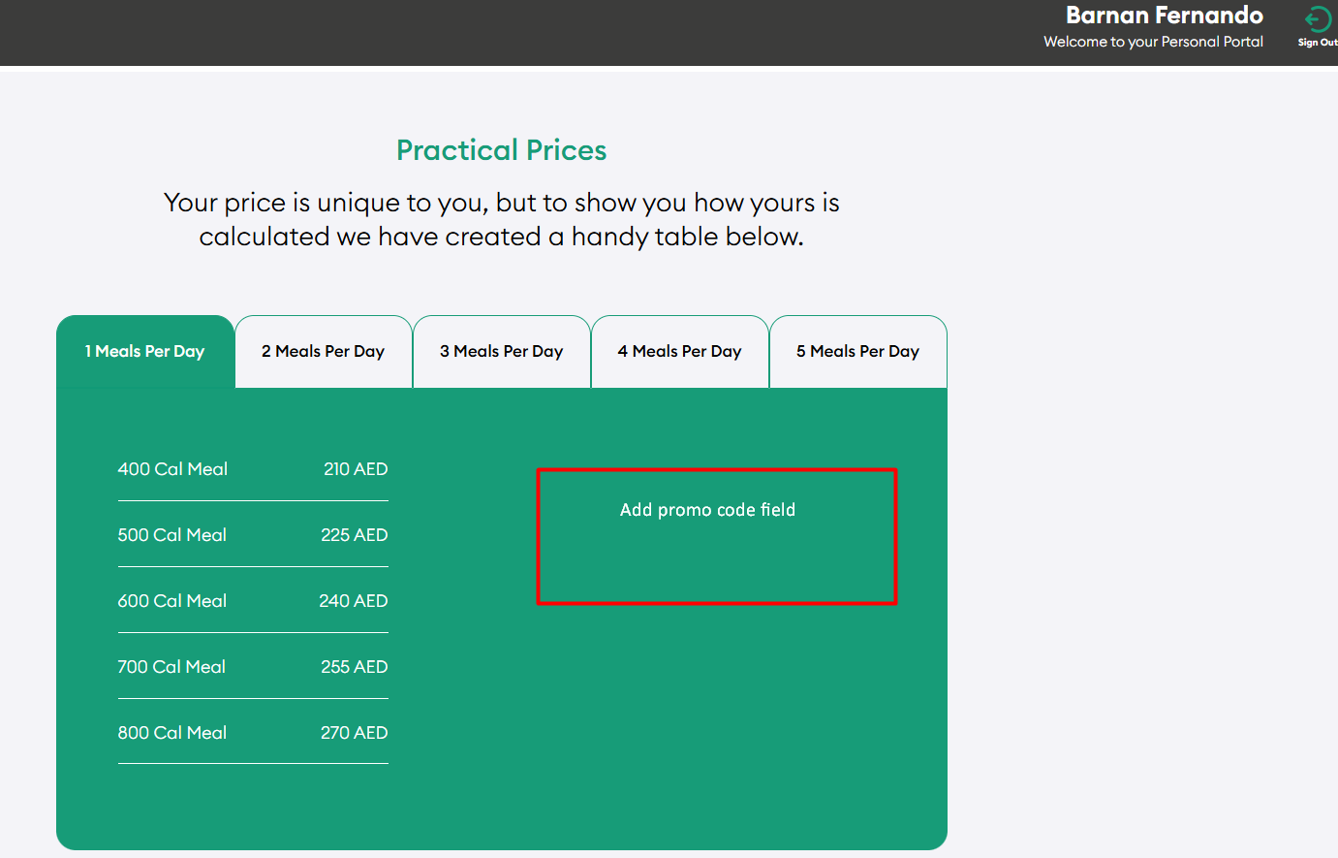The height and width of the screenshot is (858, 1338).
Task: Switch to the 2 Meals Per Day tab
Action: click(324, 352)
